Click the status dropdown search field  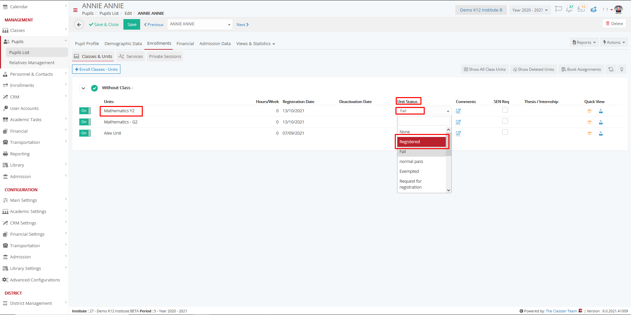(424, 121)
